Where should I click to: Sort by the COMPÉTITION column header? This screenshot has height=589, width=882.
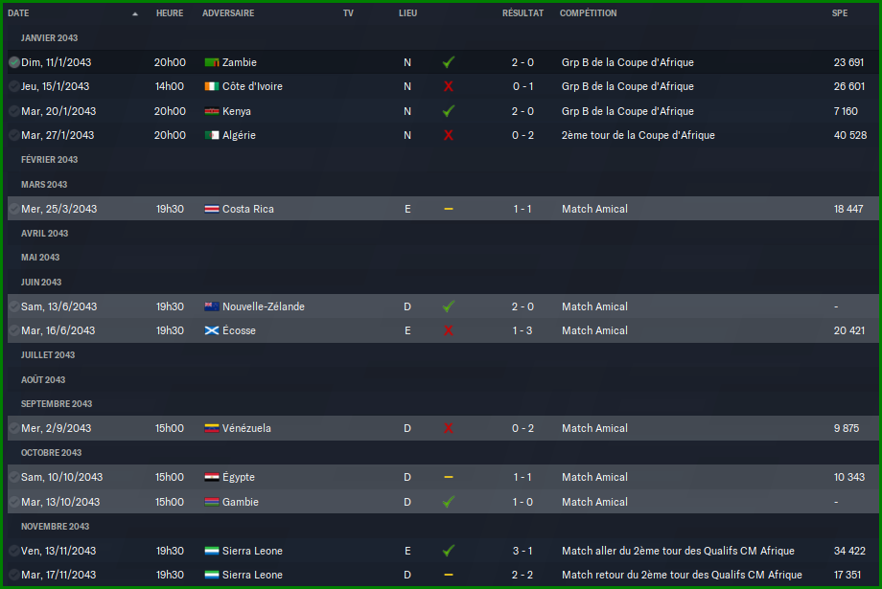click(588, 12)
